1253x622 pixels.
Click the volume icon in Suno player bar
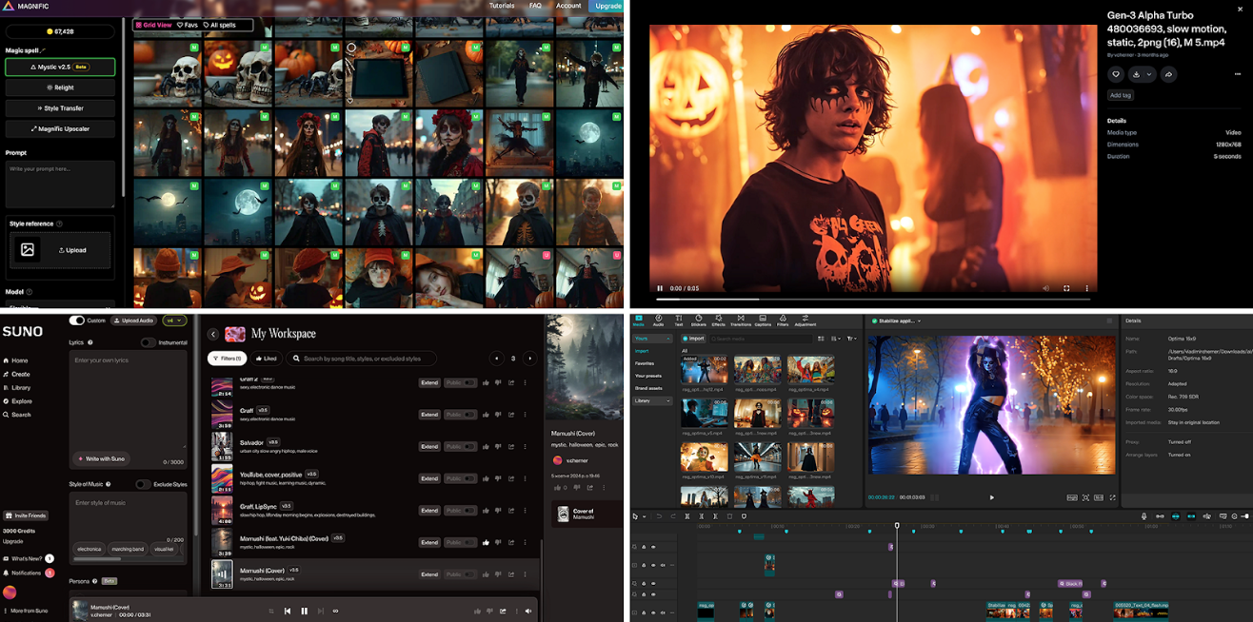[x=529, y=611]
